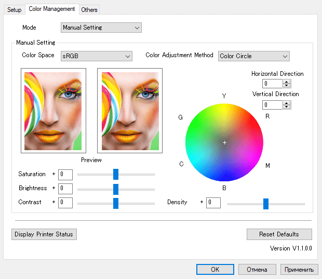Open the Others tab
The image size is (322, 279).
pos(89,10)
